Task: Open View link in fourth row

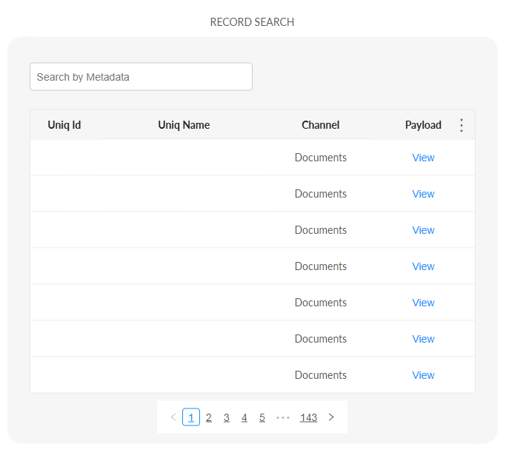Action: pos(423,266)
